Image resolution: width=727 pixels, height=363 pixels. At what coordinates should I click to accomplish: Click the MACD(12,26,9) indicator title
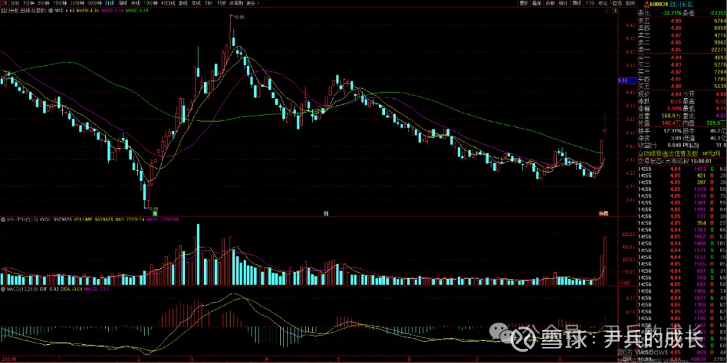tap(22, 289)
